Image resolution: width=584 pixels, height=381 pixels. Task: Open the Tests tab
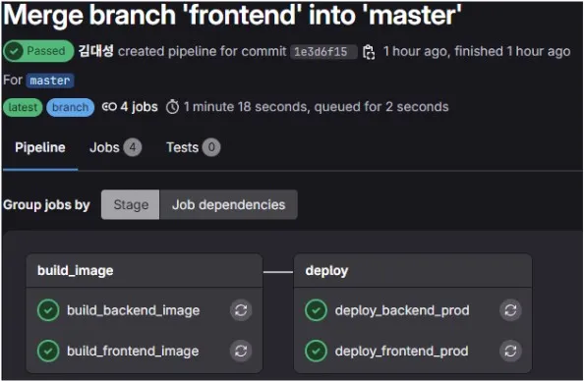pyautogui.click(x=194, y=147)
